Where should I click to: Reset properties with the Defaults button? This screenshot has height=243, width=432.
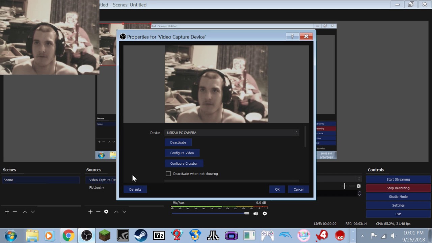(x=135, y=189)
